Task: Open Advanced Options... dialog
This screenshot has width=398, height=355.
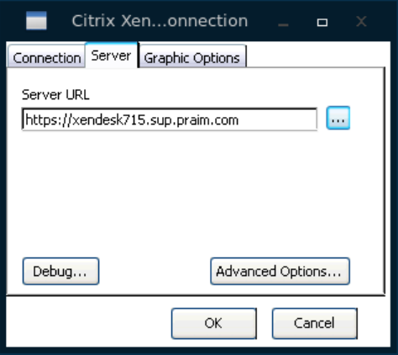Action: (280, 272)
